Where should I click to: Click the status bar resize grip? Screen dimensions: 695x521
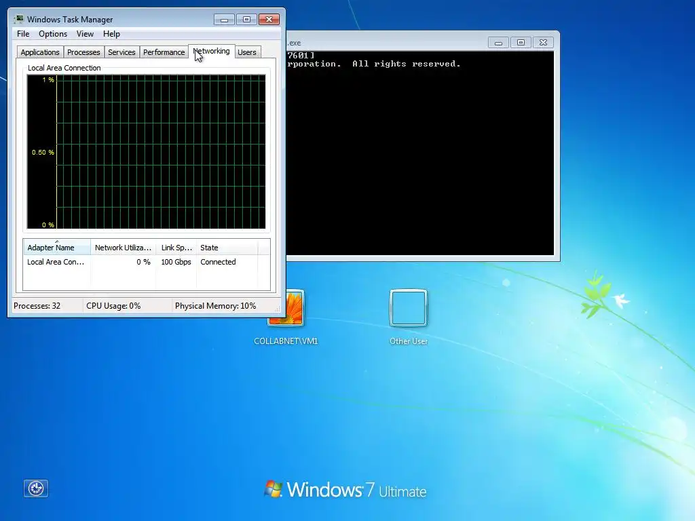pyautogui.click(x=278, y=309)
